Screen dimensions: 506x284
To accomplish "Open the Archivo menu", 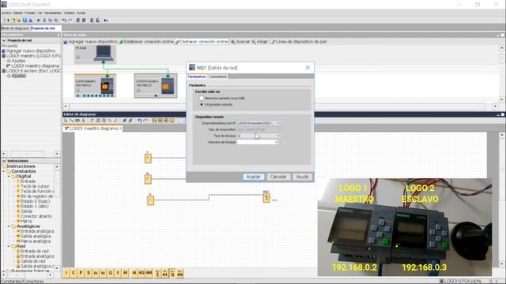I will 6,13.
